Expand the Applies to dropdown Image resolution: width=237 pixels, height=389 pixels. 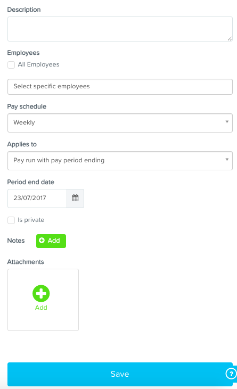pos(120,161)
